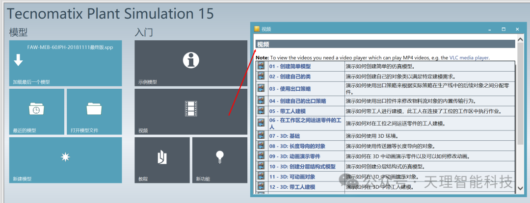Minimize the 视频 window
This screenshot has width=530, height=203.
pos(489,29)
